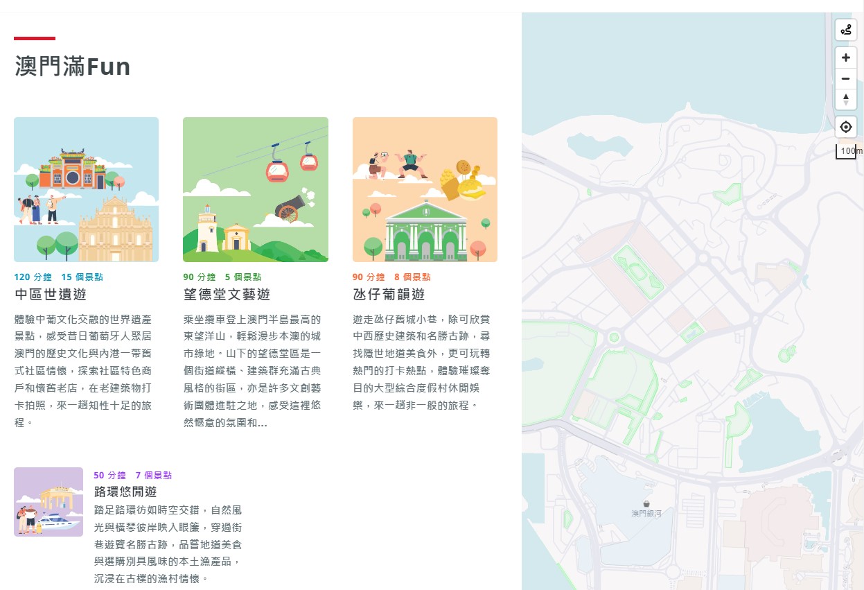Zoom in on the map
The height and width of the screenshot is (590, 864).
(845, 58)
